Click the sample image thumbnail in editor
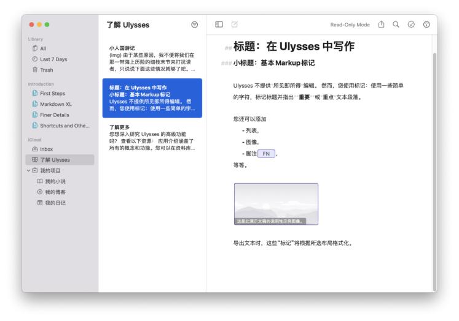The image size is (459, 321). (276, 204)
